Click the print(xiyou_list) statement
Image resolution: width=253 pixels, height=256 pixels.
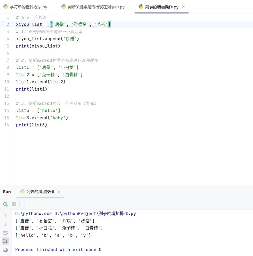[x=38, y=46]
